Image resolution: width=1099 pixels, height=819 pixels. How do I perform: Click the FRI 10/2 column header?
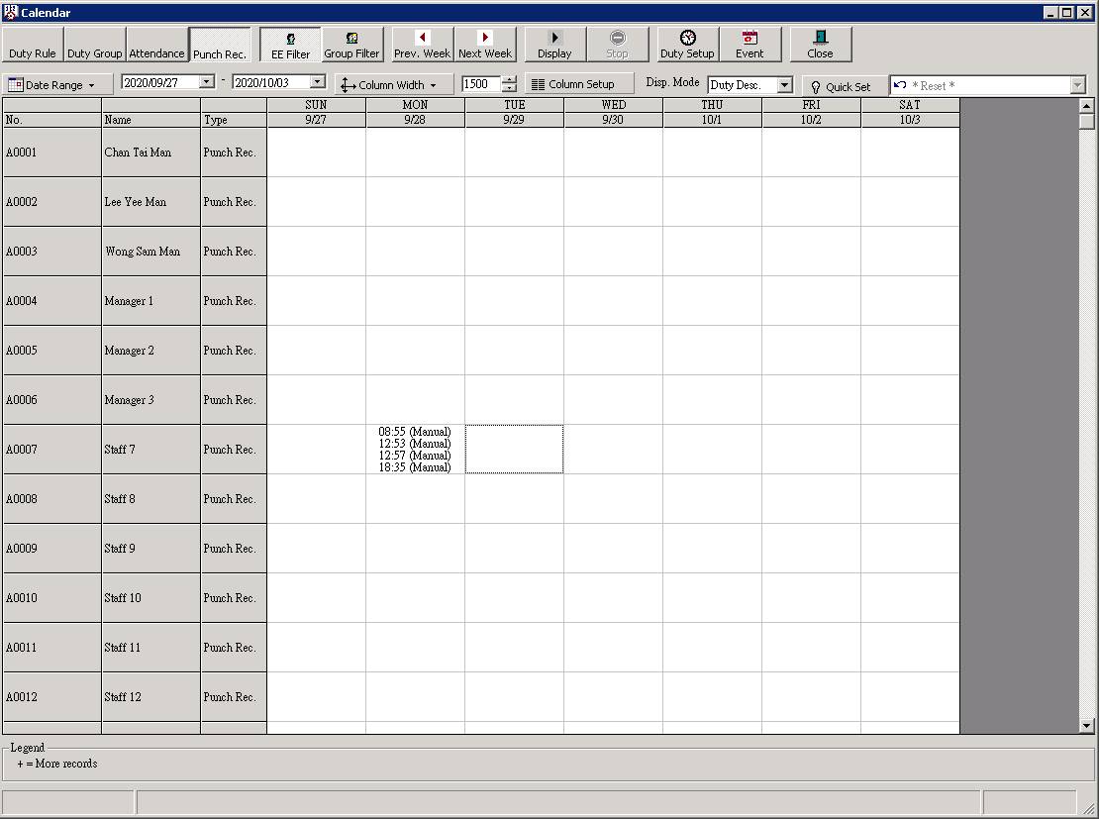pyautogui.click(x=811, y=112)
